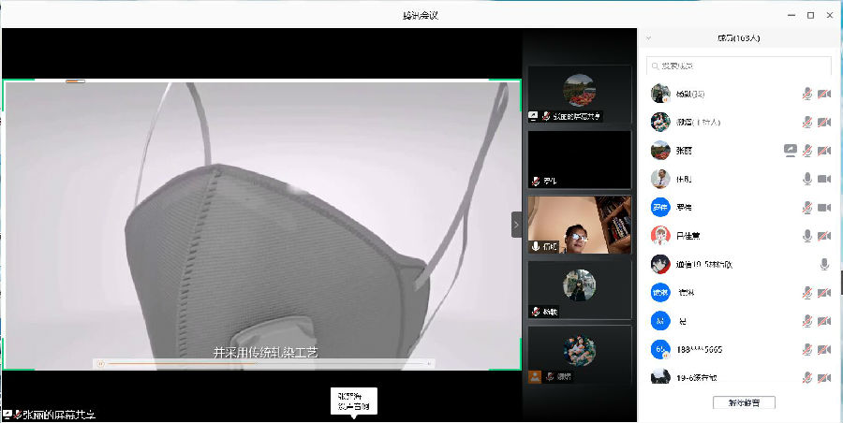Screen dimensions: 843x423
Task: Click microphone icon of the 通信19-5 member
Action: coord(824,264)
